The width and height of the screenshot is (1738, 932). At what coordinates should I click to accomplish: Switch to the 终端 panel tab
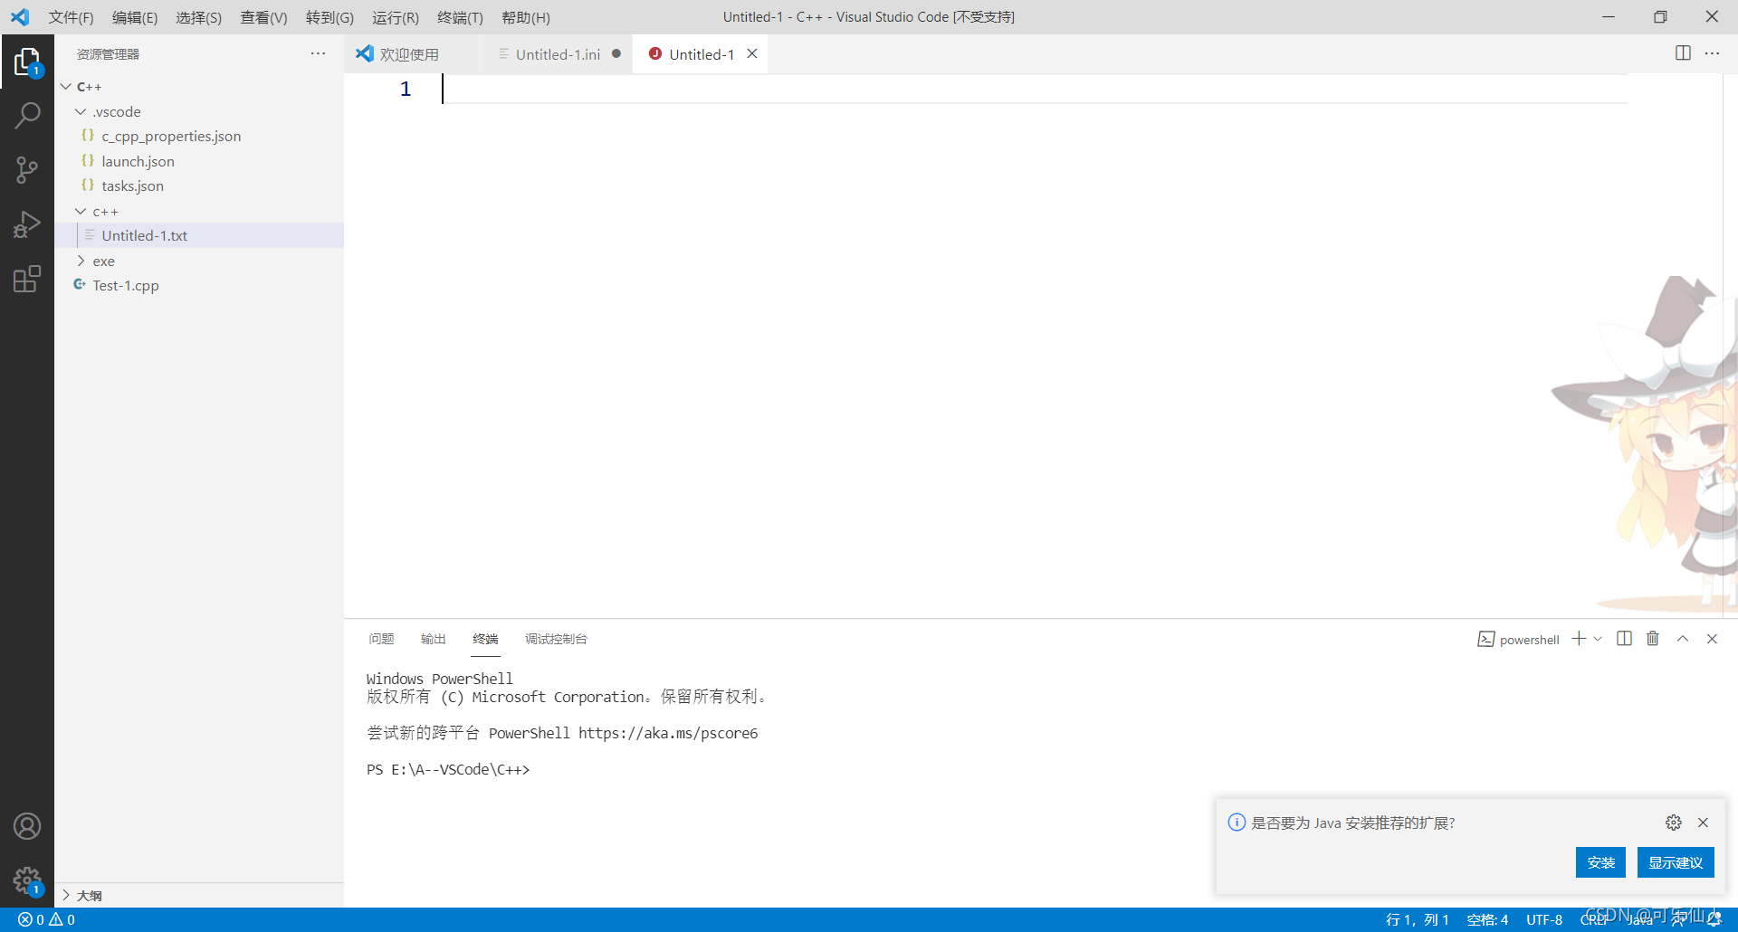click(485, 639)
